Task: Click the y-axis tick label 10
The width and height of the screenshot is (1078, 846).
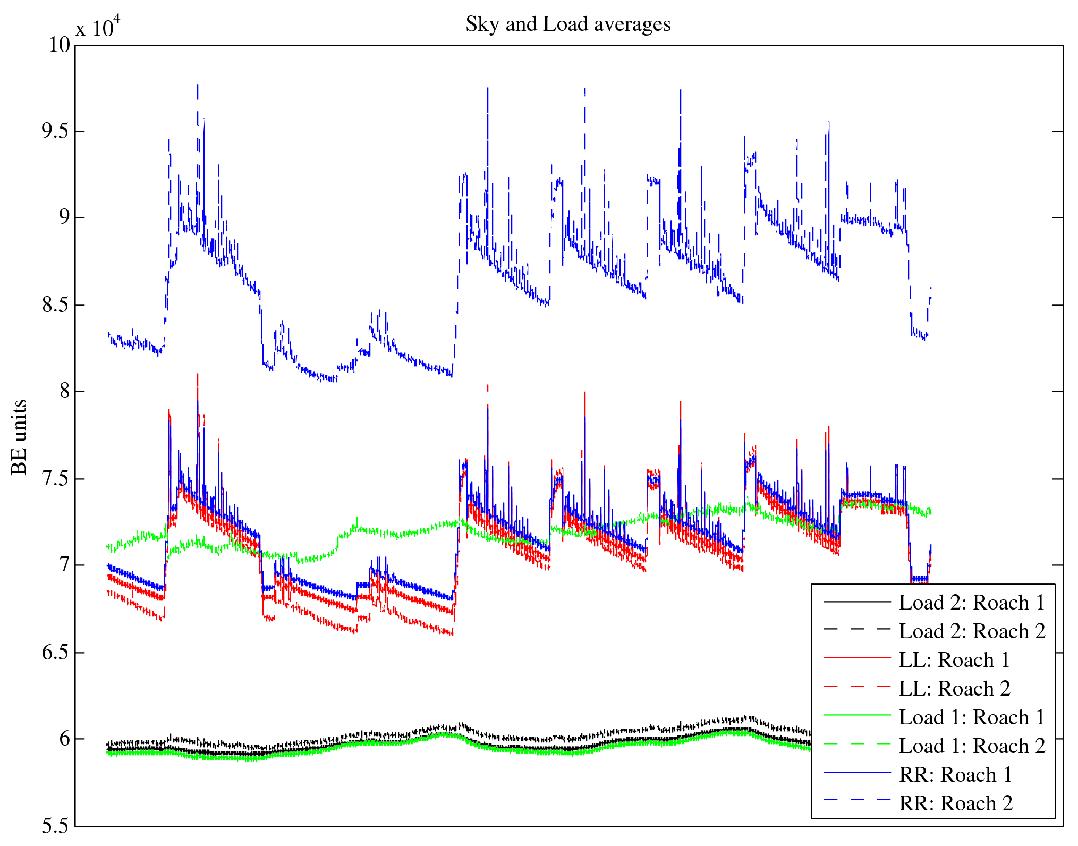Action: coord(59,45)
